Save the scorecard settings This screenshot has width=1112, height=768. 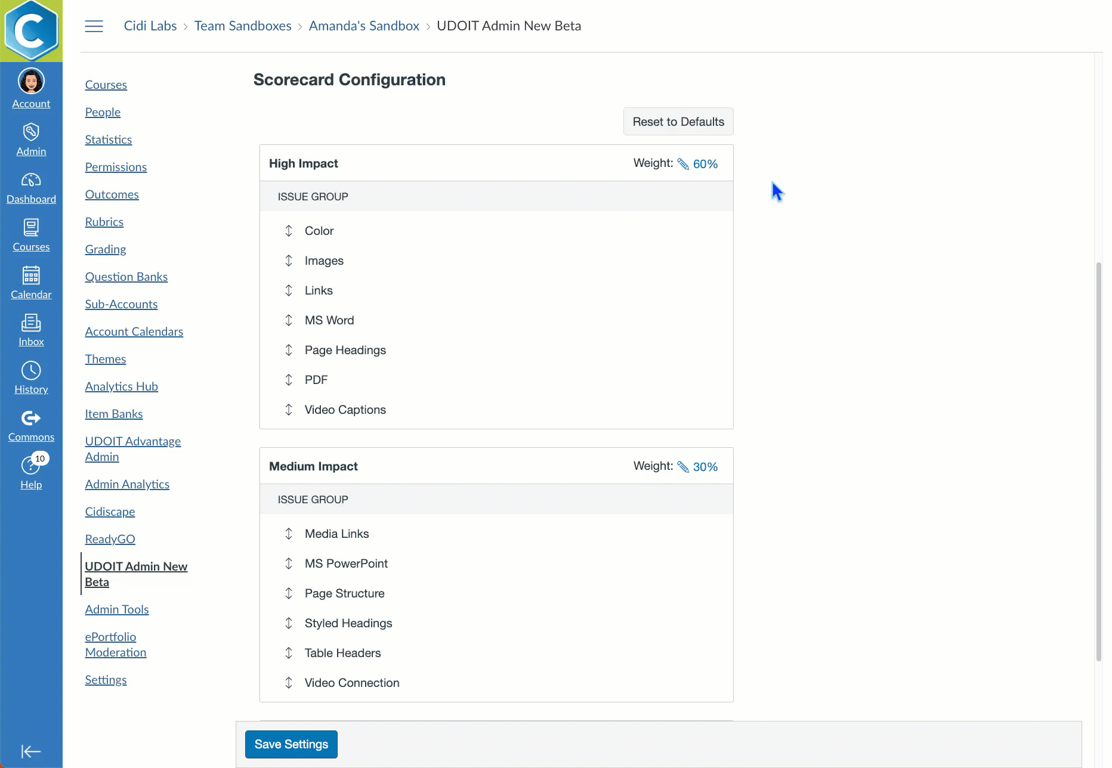pos(291,744)
